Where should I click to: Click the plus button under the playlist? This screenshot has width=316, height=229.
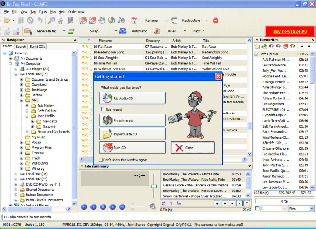click(217, 203)
